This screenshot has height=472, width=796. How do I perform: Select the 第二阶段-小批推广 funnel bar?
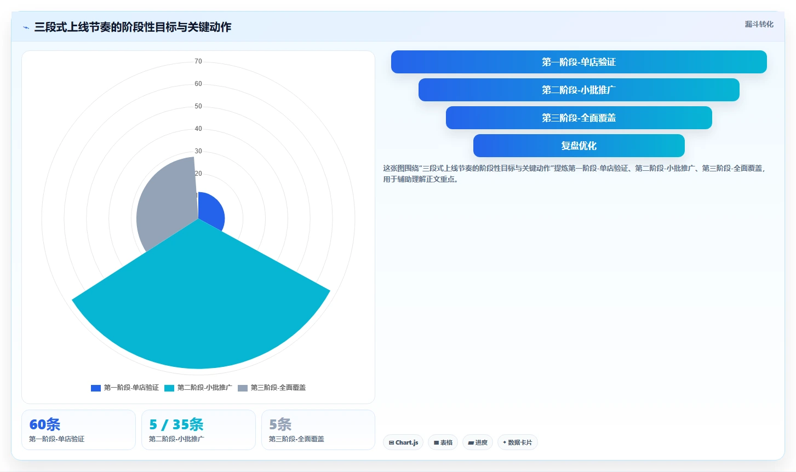pyautogui.click(x=579, y=90)
